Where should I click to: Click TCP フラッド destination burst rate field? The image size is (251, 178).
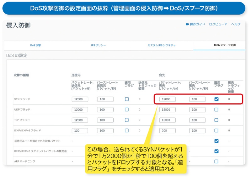[197, 120]
